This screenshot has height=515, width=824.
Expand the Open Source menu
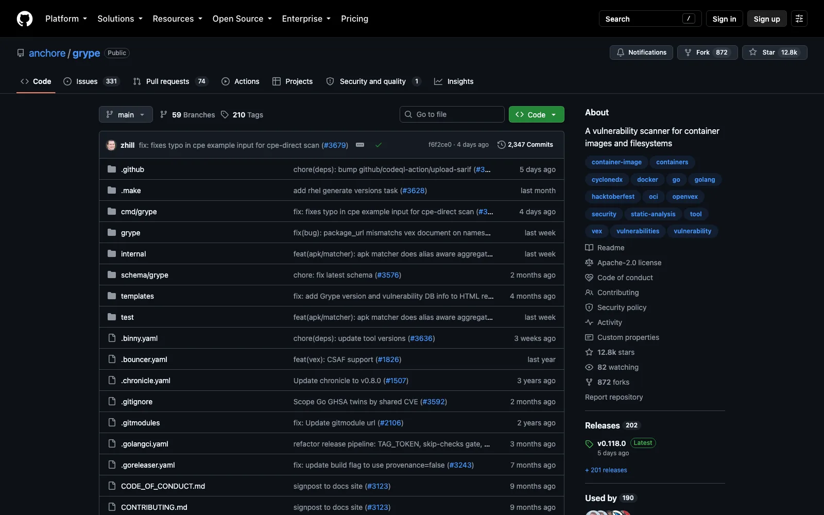pos(242,19)
